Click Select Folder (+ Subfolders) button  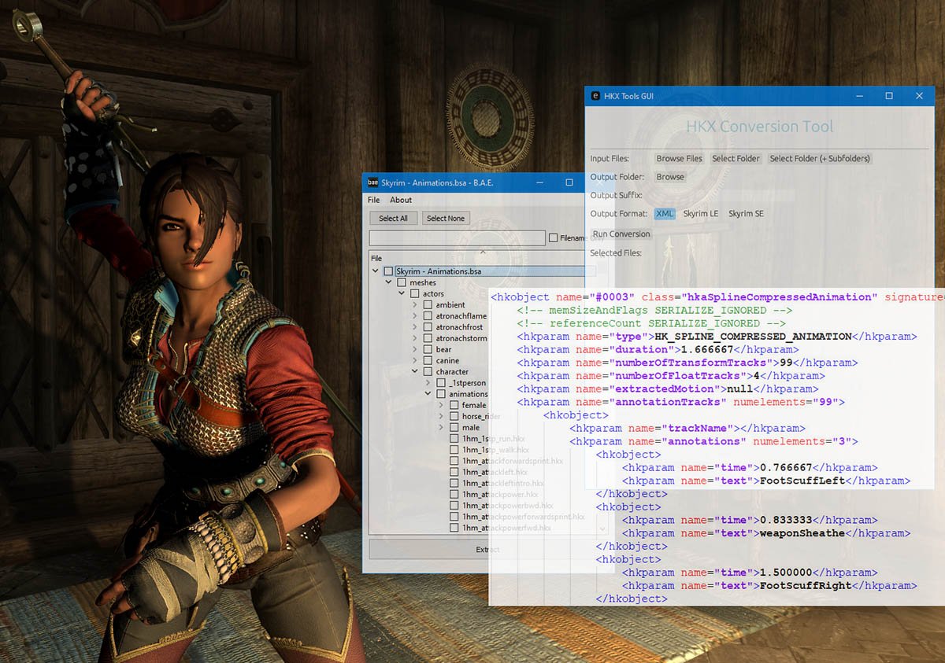click(x=820, y=158)
